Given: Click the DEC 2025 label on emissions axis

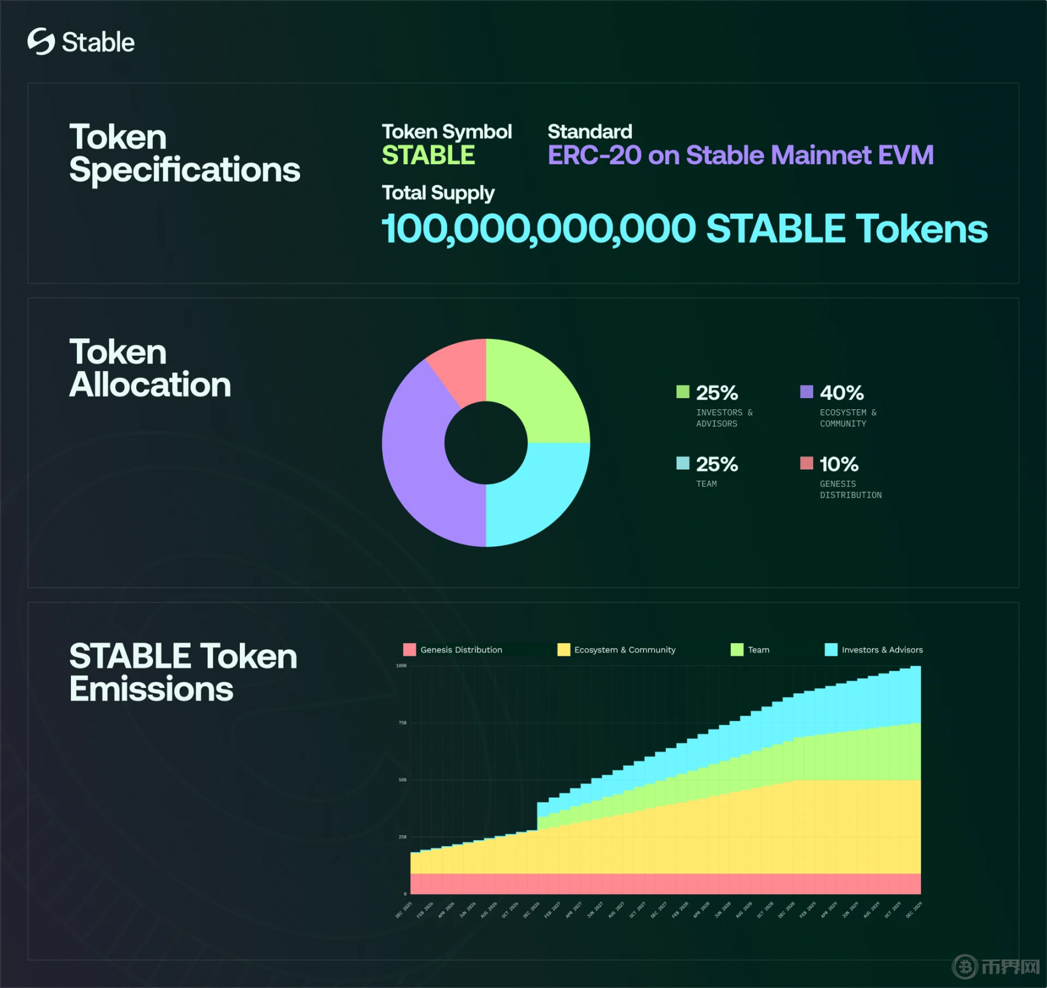Looking at the screenshot, I should (404, 910).
